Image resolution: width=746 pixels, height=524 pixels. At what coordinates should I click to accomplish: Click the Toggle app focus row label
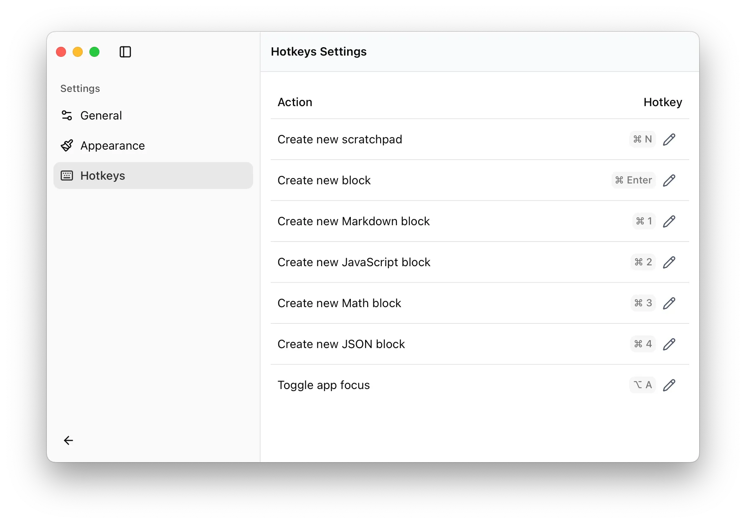click(x=323, y=385)
